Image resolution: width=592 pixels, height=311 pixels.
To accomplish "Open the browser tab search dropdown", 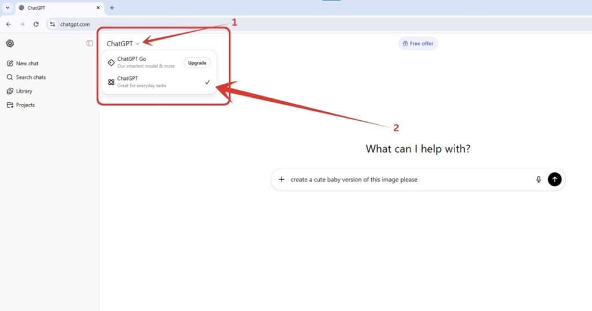I will (8, 8).
